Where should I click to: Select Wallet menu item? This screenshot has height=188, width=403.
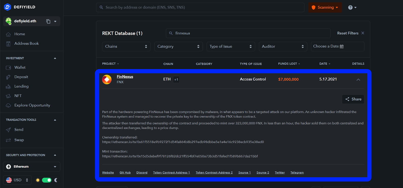click(20, 67)
